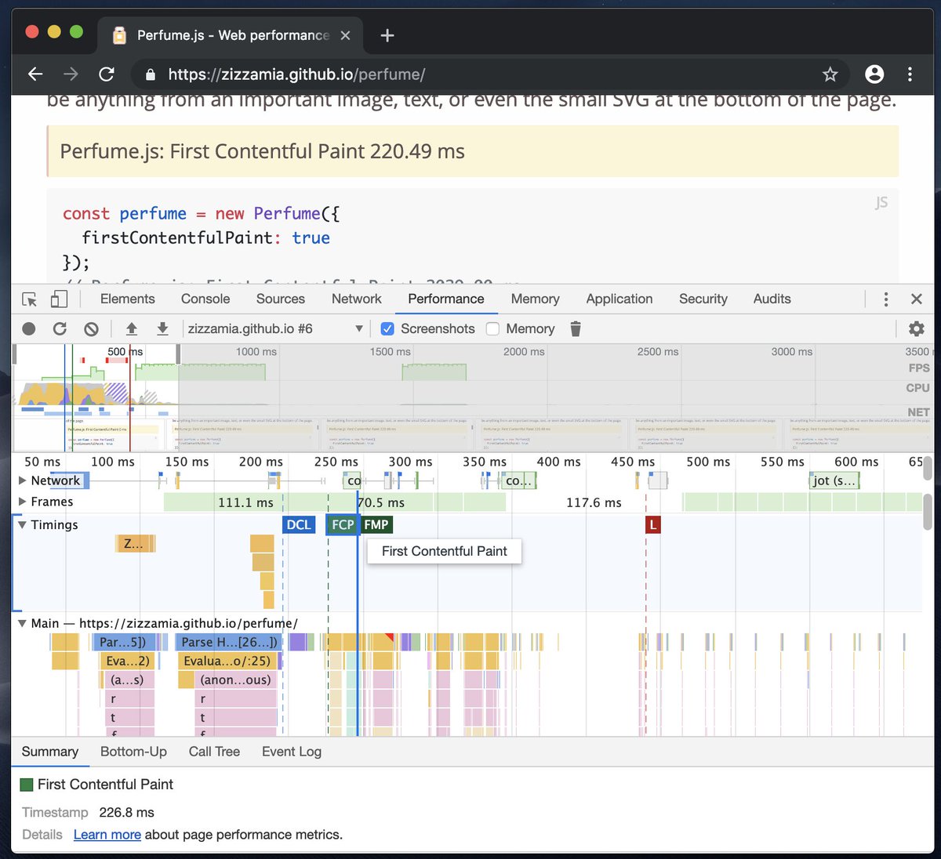Enable the Memory checkbox in toolbar
This screenshot has height=859, width=941.
(492, 329)
